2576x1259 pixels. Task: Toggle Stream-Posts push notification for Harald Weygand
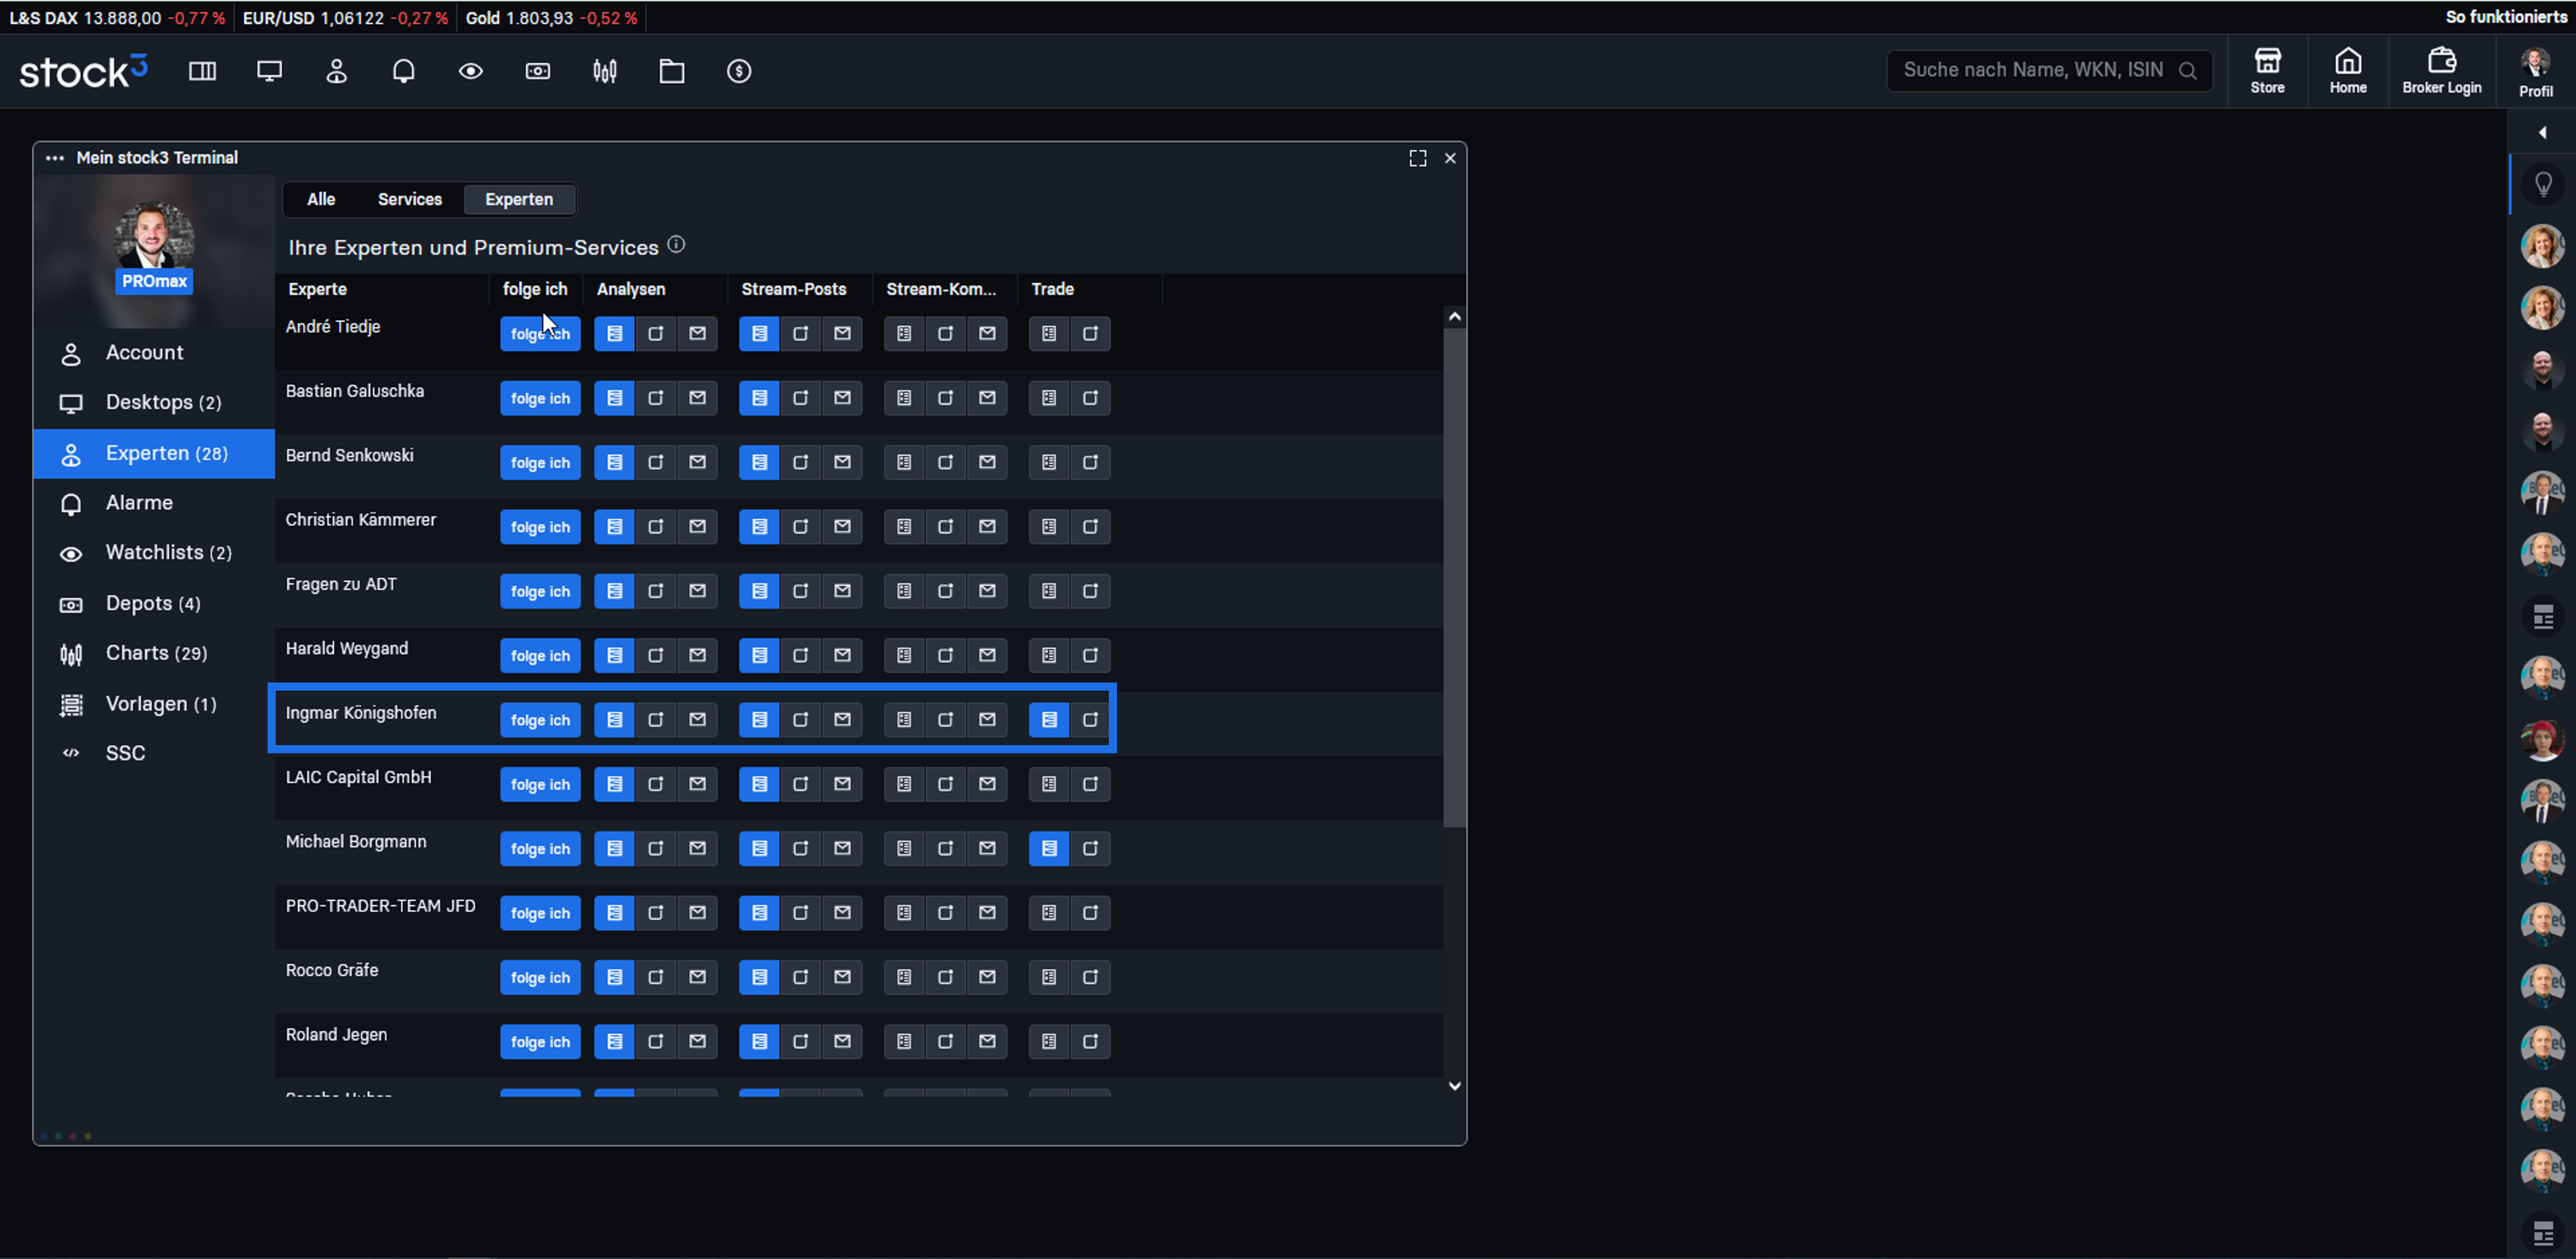point(801,655)
